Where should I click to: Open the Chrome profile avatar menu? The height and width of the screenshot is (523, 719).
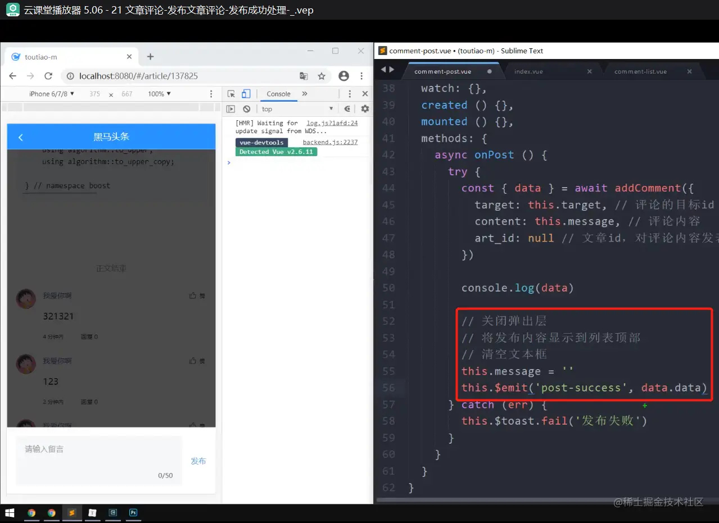click(344, 76)
